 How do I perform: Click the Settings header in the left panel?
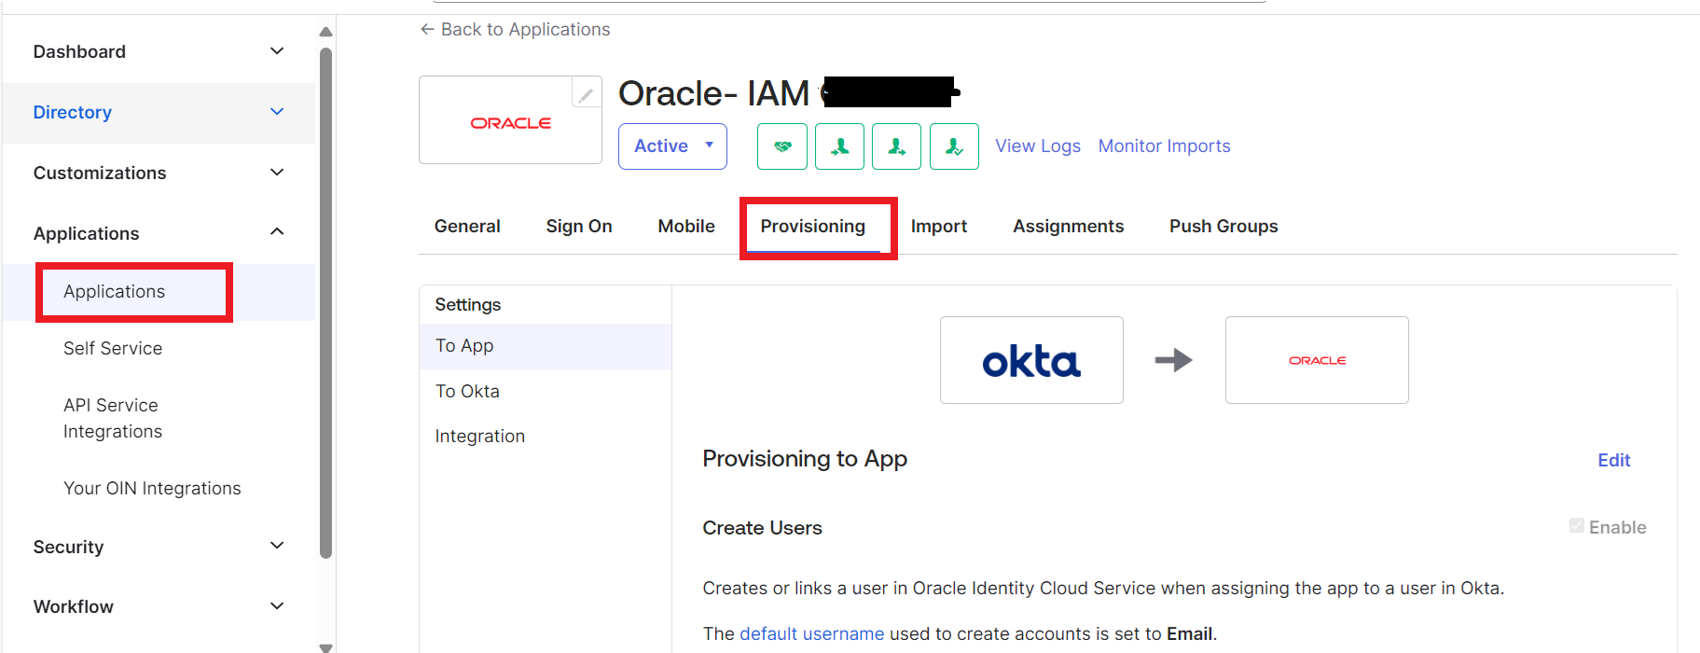click(468, 305)
